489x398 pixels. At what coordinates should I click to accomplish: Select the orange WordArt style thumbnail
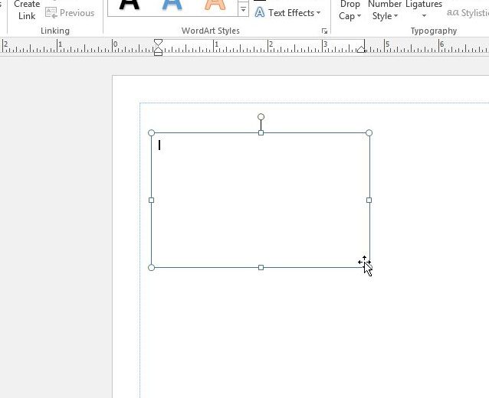pos(215,6)
